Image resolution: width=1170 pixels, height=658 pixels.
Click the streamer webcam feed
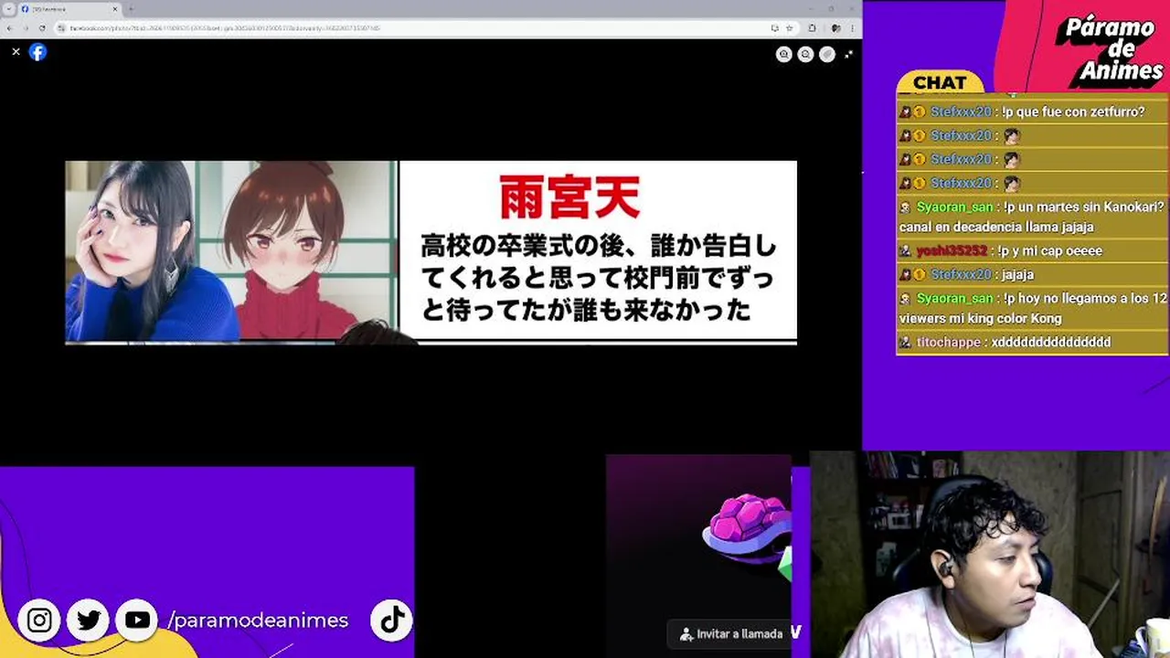tap(990, 555)
